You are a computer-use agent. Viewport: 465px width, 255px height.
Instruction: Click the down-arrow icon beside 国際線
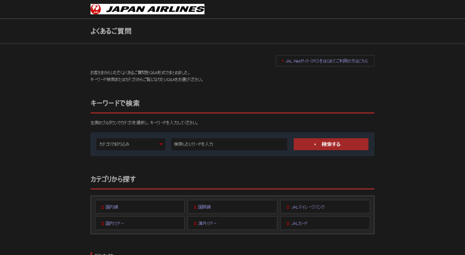[195, 207]
